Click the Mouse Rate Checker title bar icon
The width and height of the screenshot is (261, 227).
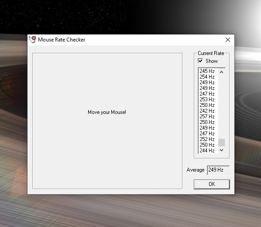click(32, 40)
